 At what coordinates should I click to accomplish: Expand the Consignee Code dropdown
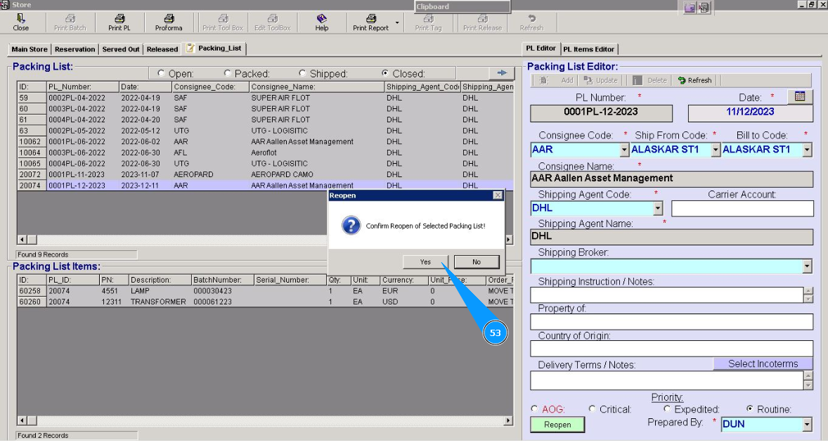623,150
